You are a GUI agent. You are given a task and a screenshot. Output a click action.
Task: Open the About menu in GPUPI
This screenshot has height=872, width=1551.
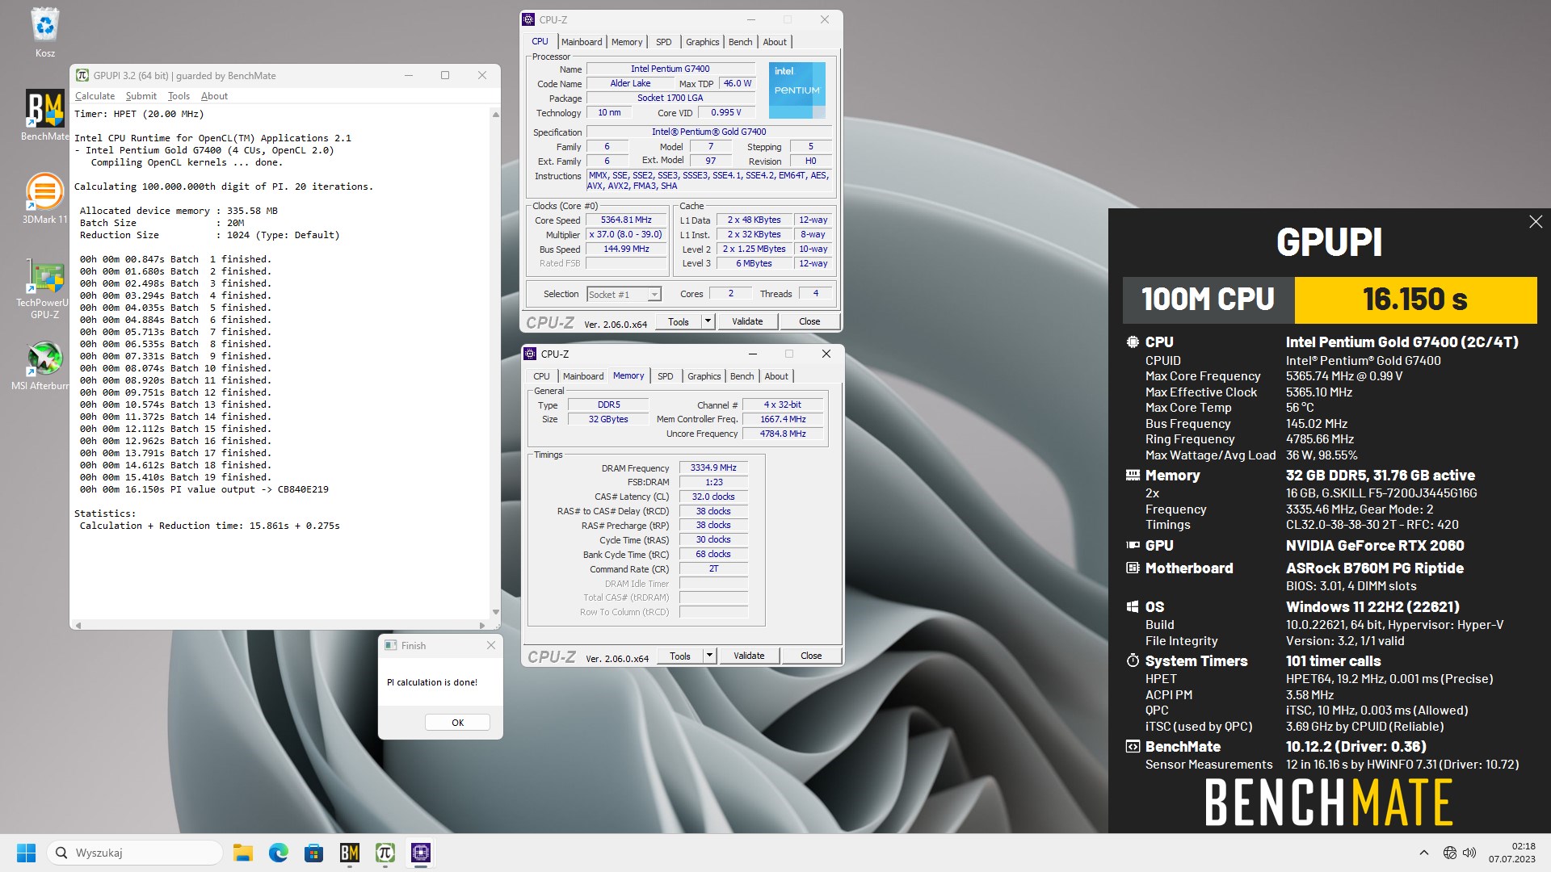(x=214, y=96)
